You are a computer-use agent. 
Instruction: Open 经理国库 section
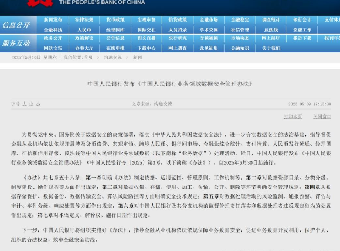pos(115,30)
